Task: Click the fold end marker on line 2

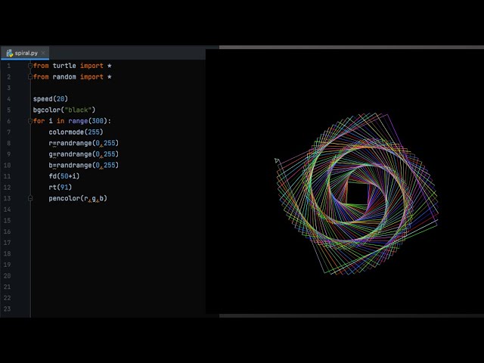Action: (30, 77)
